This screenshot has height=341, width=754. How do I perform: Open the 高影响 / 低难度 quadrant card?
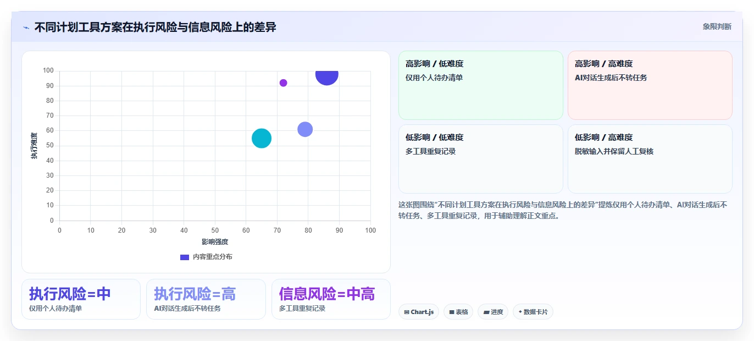pos(481,85)
